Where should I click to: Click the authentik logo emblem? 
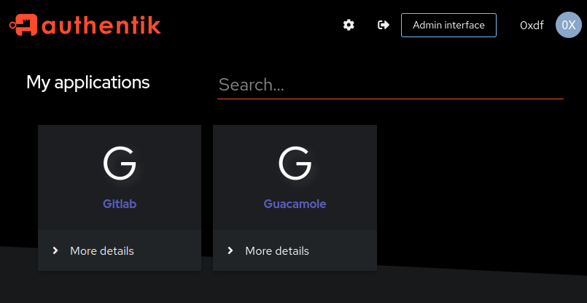[23, 25]
